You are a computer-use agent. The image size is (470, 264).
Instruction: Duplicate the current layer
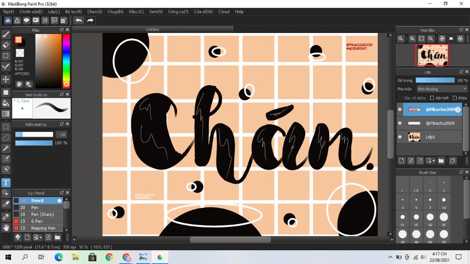point(453,161)
